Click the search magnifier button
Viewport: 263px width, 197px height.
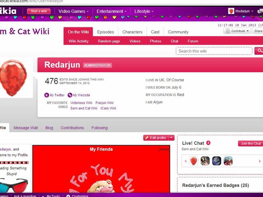[x=259, y=51]
